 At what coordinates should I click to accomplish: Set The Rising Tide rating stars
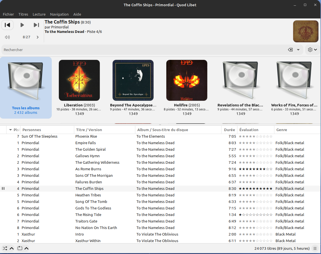255,215
